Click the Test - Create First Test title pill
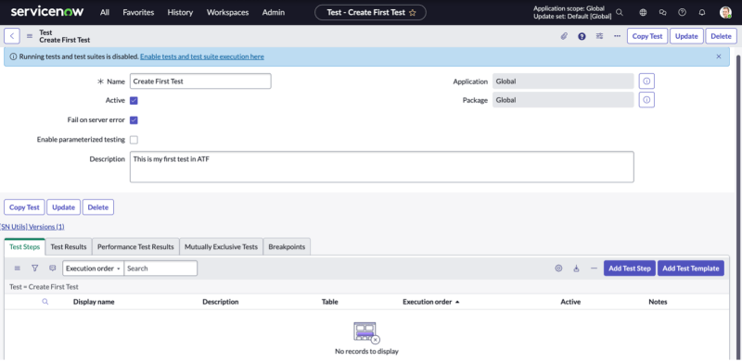742x362 pixels. pyautogui.click(x=370, y=13)
